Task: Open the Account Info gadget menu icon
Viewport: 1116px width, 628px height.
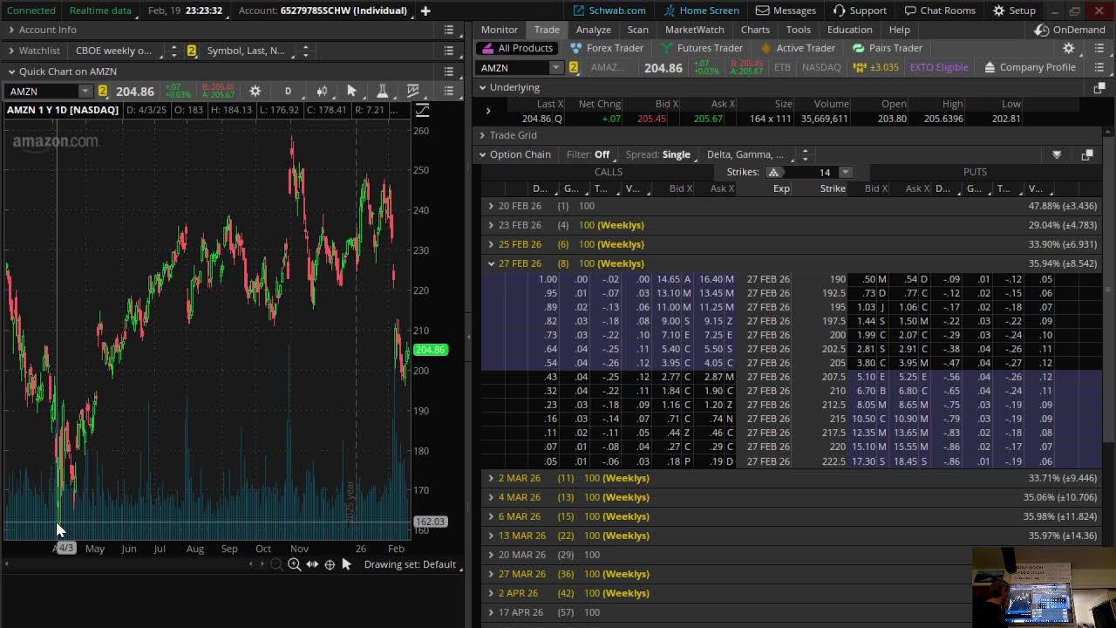Action: [448, 30]
